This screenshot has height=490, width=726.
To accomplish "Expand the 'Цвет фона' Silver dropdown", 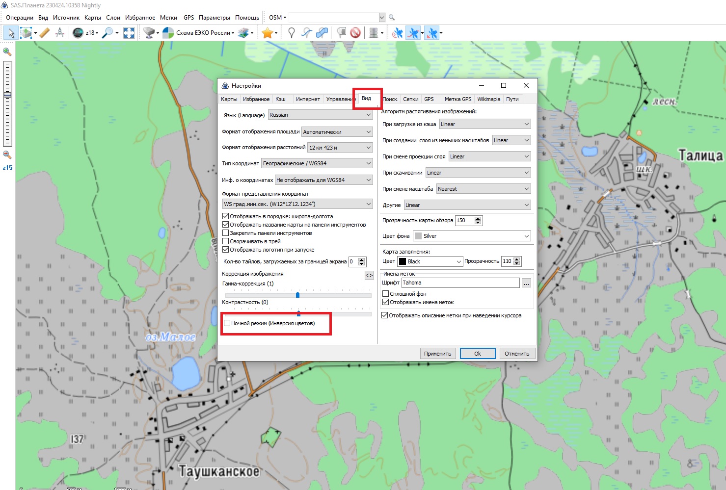I will tap(472, 236).
